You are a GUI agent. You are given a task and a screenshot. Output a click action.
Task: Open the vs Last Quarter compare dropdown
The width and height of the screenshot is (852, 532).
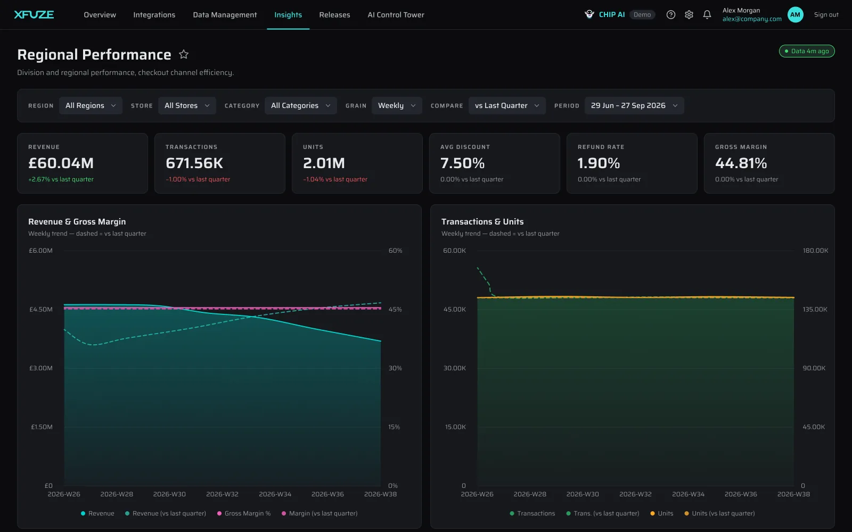(x=507, y=105)
